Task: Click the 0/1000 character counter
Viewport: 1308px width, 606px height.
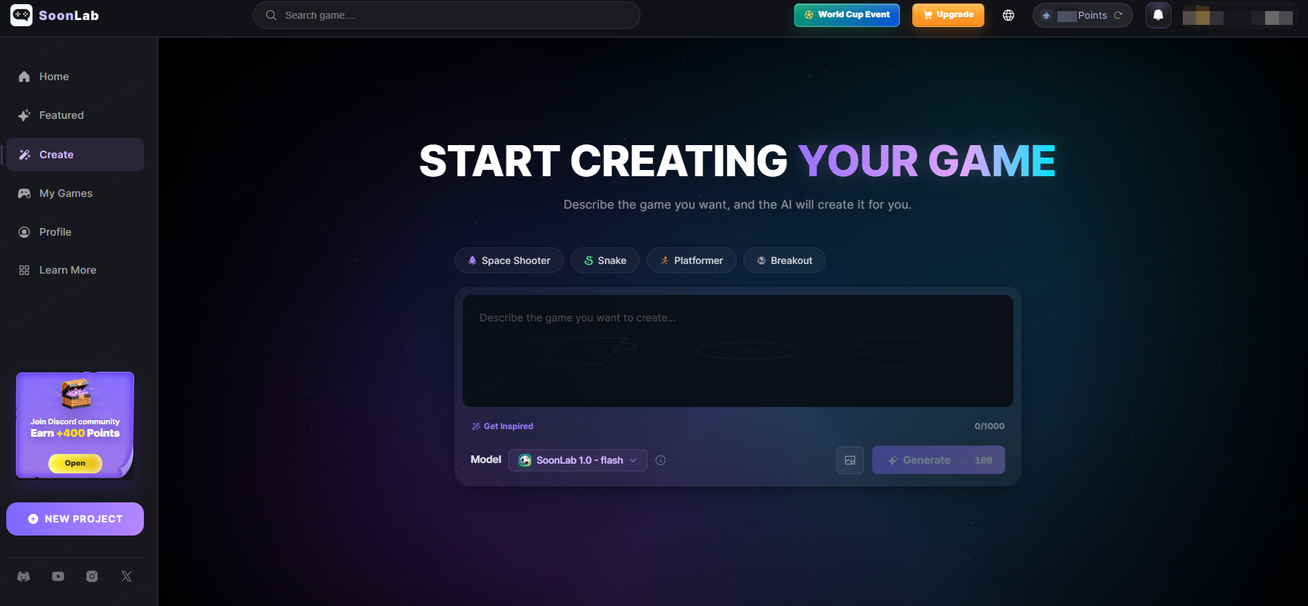Action: click(x=989, y=426)
